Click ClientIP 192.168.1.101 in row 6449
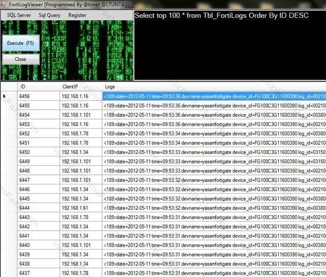Image resolution: width=326 pixels, height=277 pixels. [81, 161]
